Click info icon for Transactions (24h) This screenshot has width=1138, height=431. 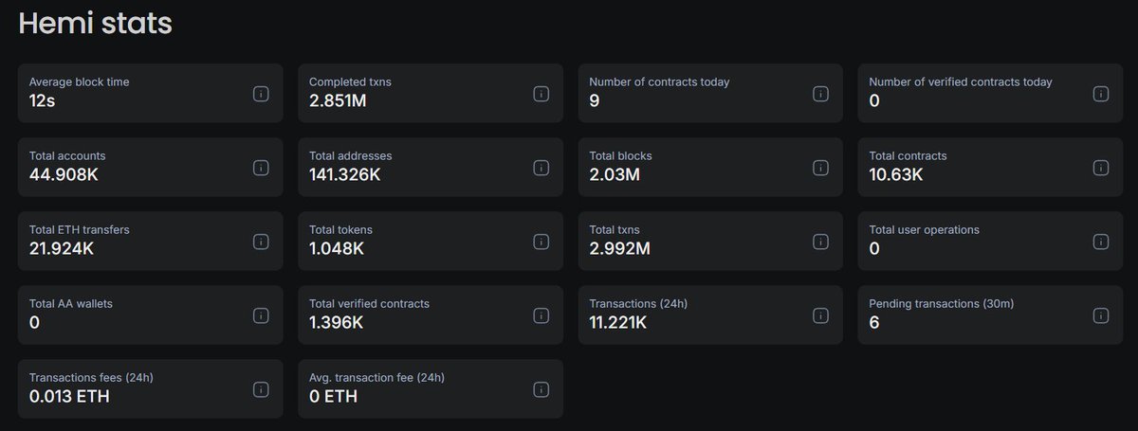(x=820, y=315)
